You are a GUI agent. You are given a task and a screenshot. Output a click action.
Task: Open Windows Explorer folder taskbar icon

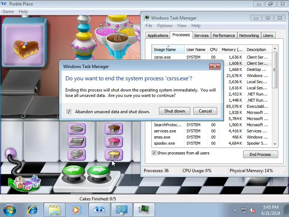coord(55,210)
